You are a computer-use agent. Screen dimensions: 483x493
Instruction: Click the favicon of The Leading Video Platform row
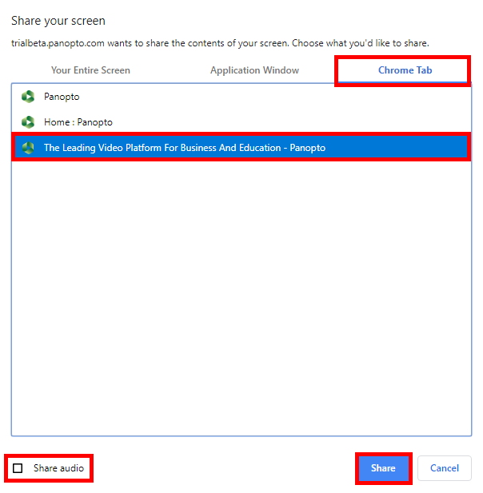tap(28, 148)
